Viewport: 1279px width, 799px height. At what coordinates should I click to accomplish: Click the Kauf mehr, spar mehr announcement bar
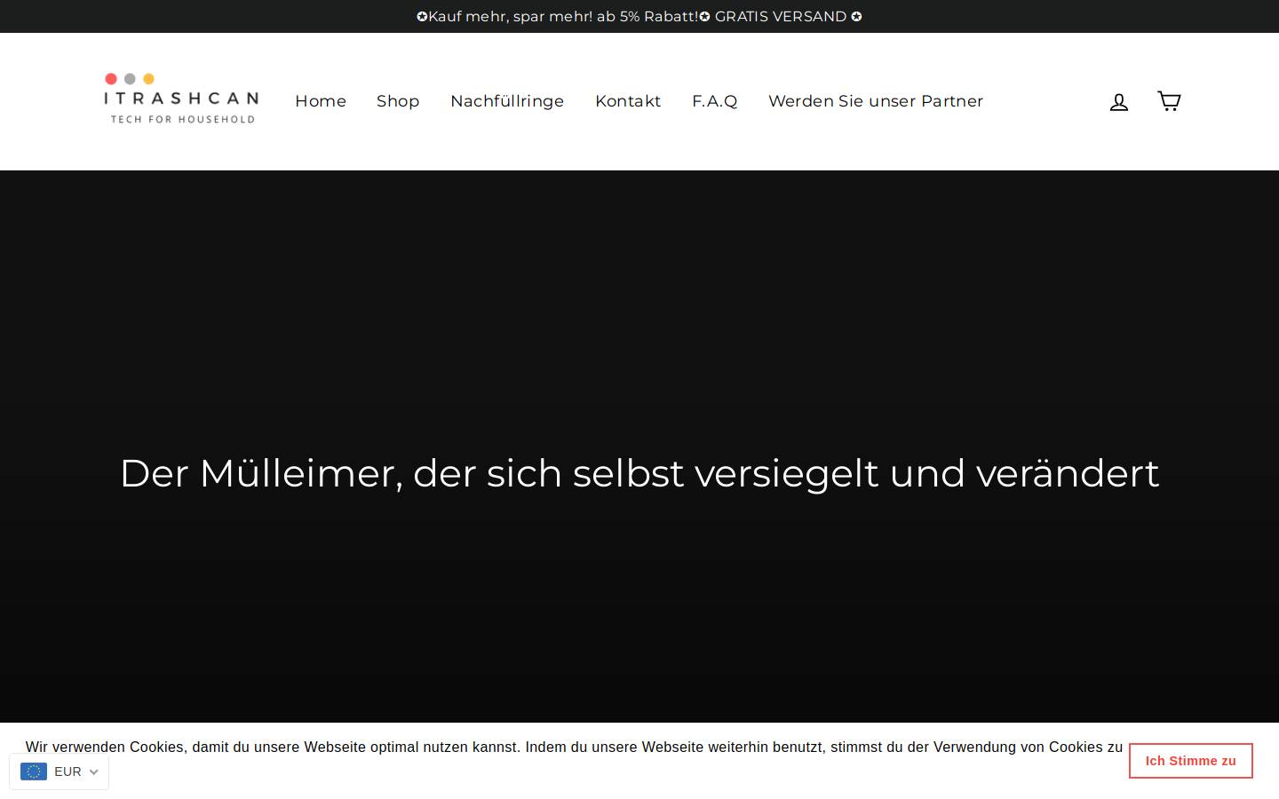pos(639,16)
